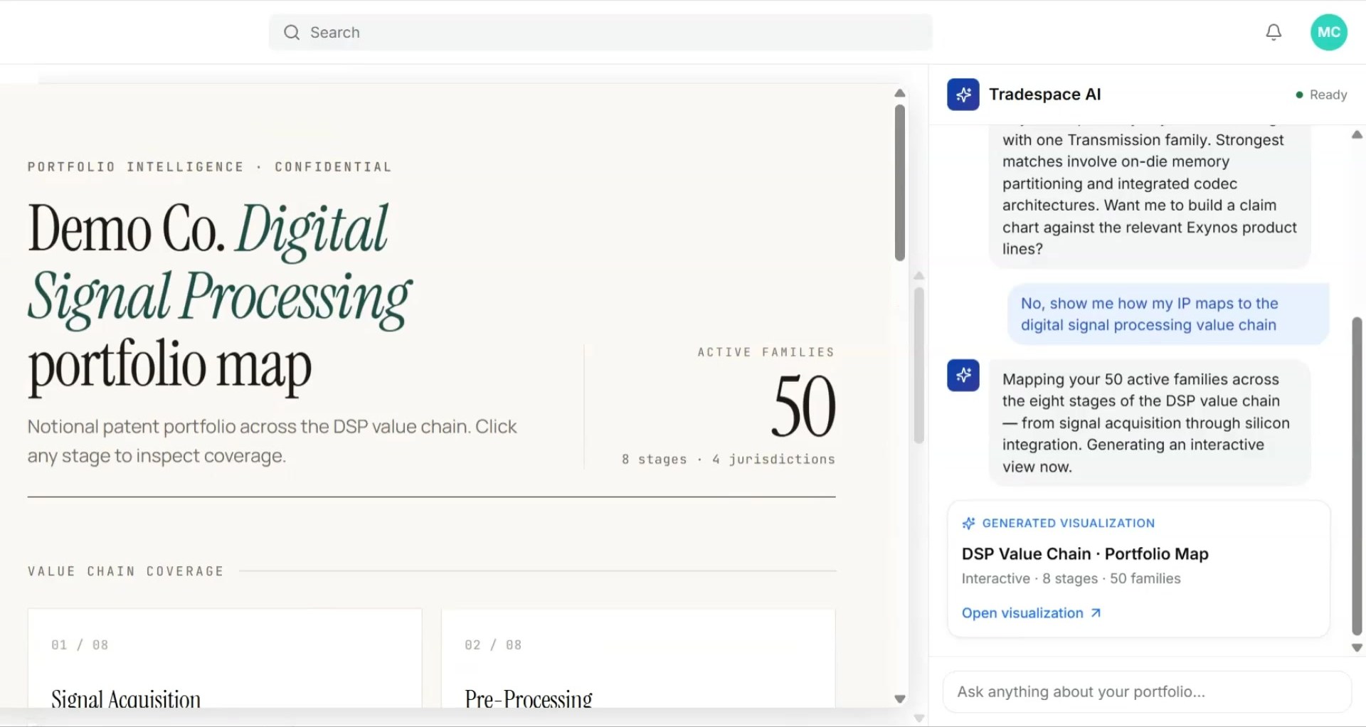Click the Ready status indicator

(1321, 95)
